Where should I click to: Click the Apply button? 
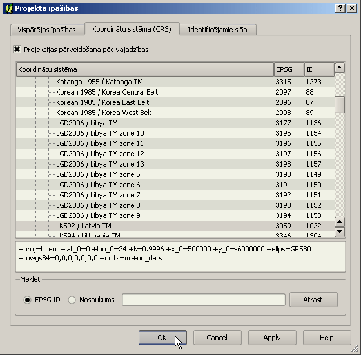coord(272,338)
